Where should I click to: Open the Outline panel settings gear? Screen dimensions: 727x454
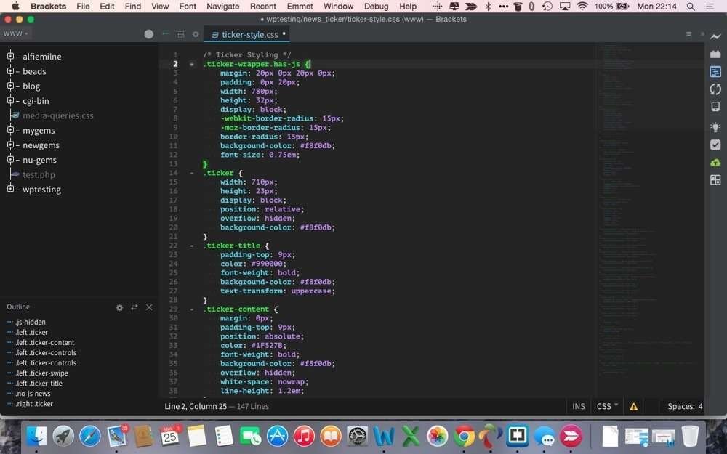120,307
